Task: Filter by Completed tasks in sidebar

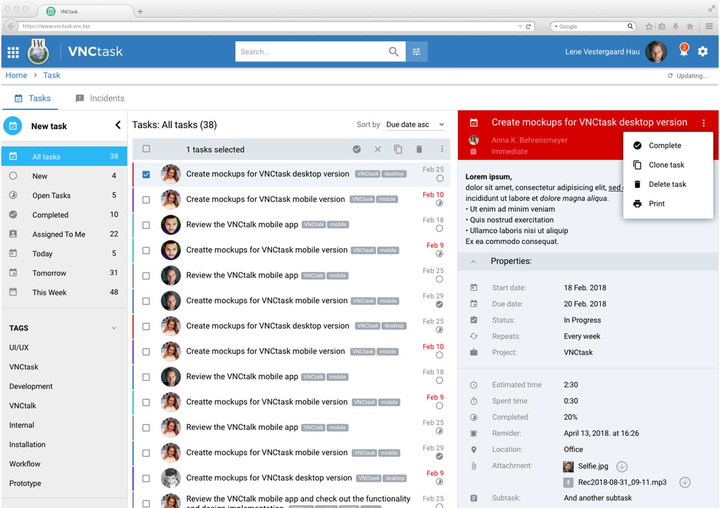Action: point(64,215)
